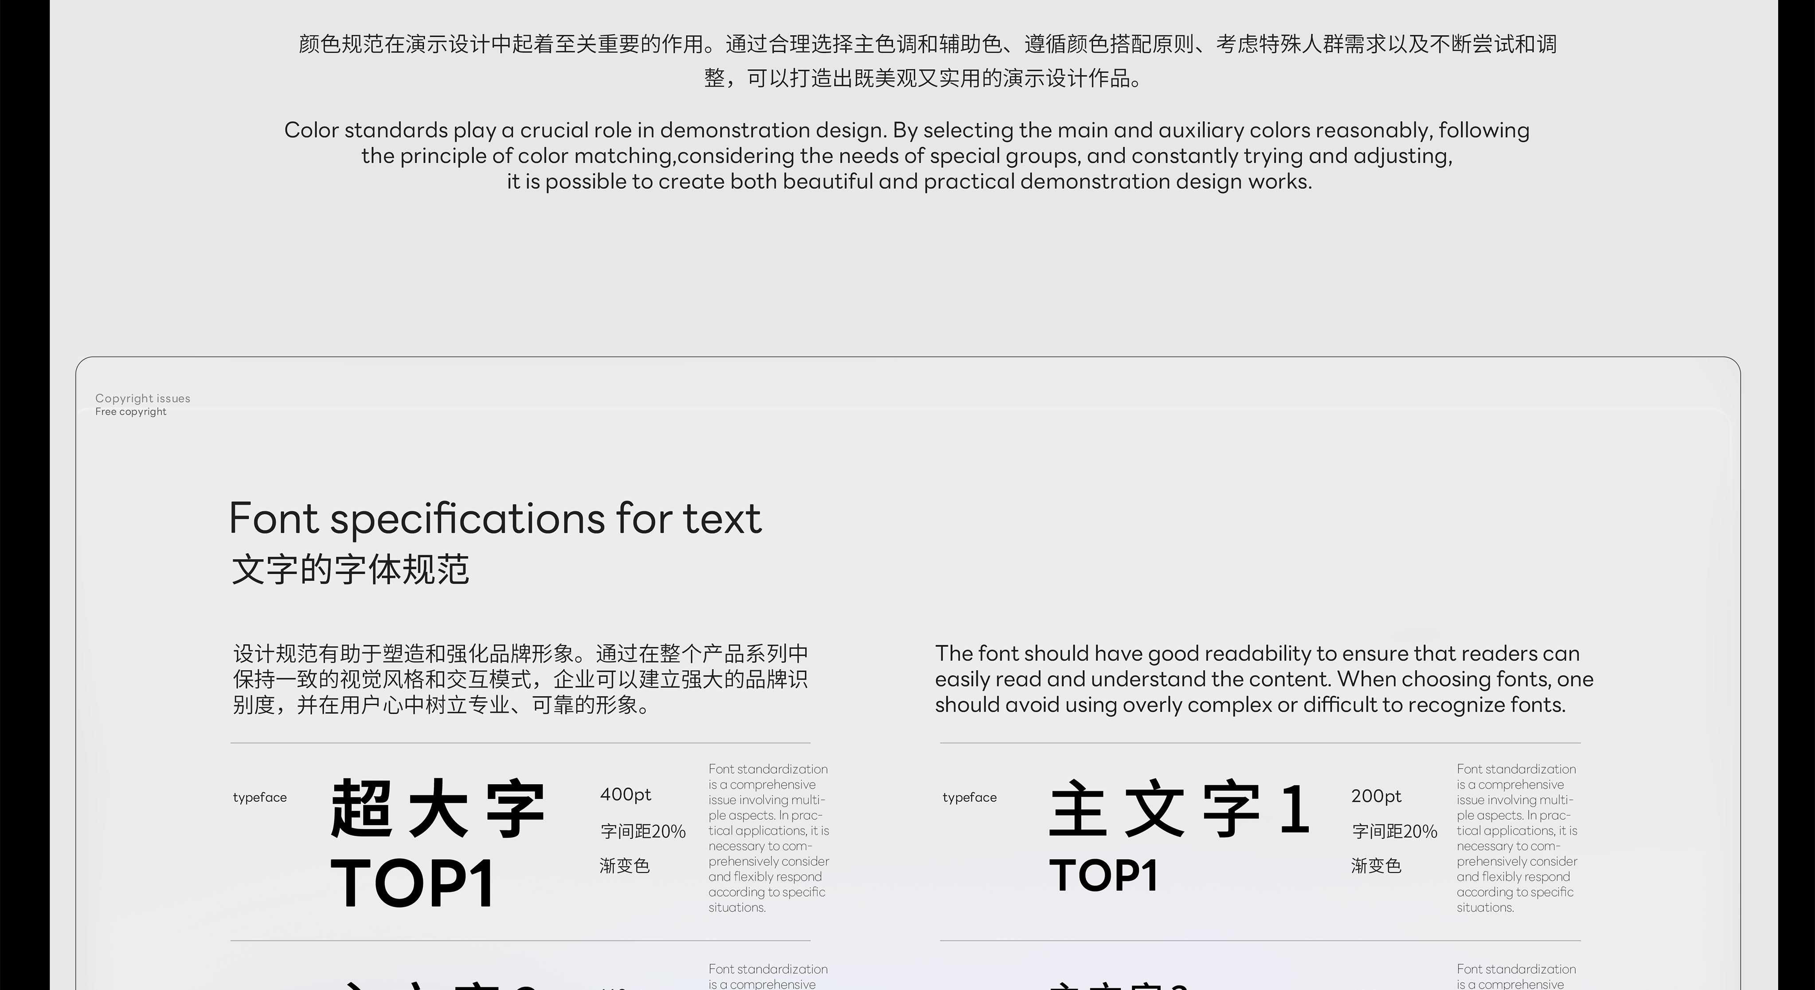This screenshot has height=990, width=1815.
Task: Select the paragraph starting "Color standards play a crucial role"
Action: (907, 156)
